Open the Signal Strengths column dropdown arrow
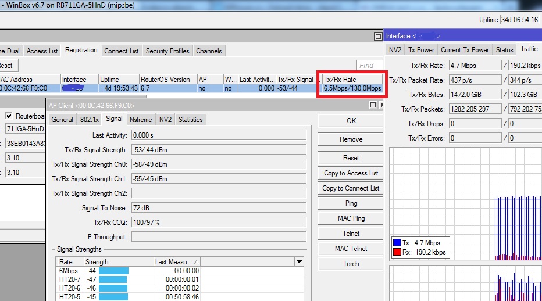542x301 pixels. [299, 261]
